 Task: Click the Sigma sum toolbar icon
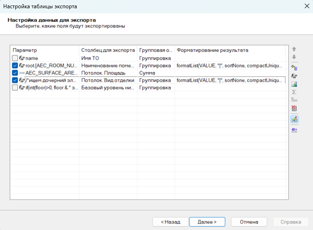tap(294, 92)
